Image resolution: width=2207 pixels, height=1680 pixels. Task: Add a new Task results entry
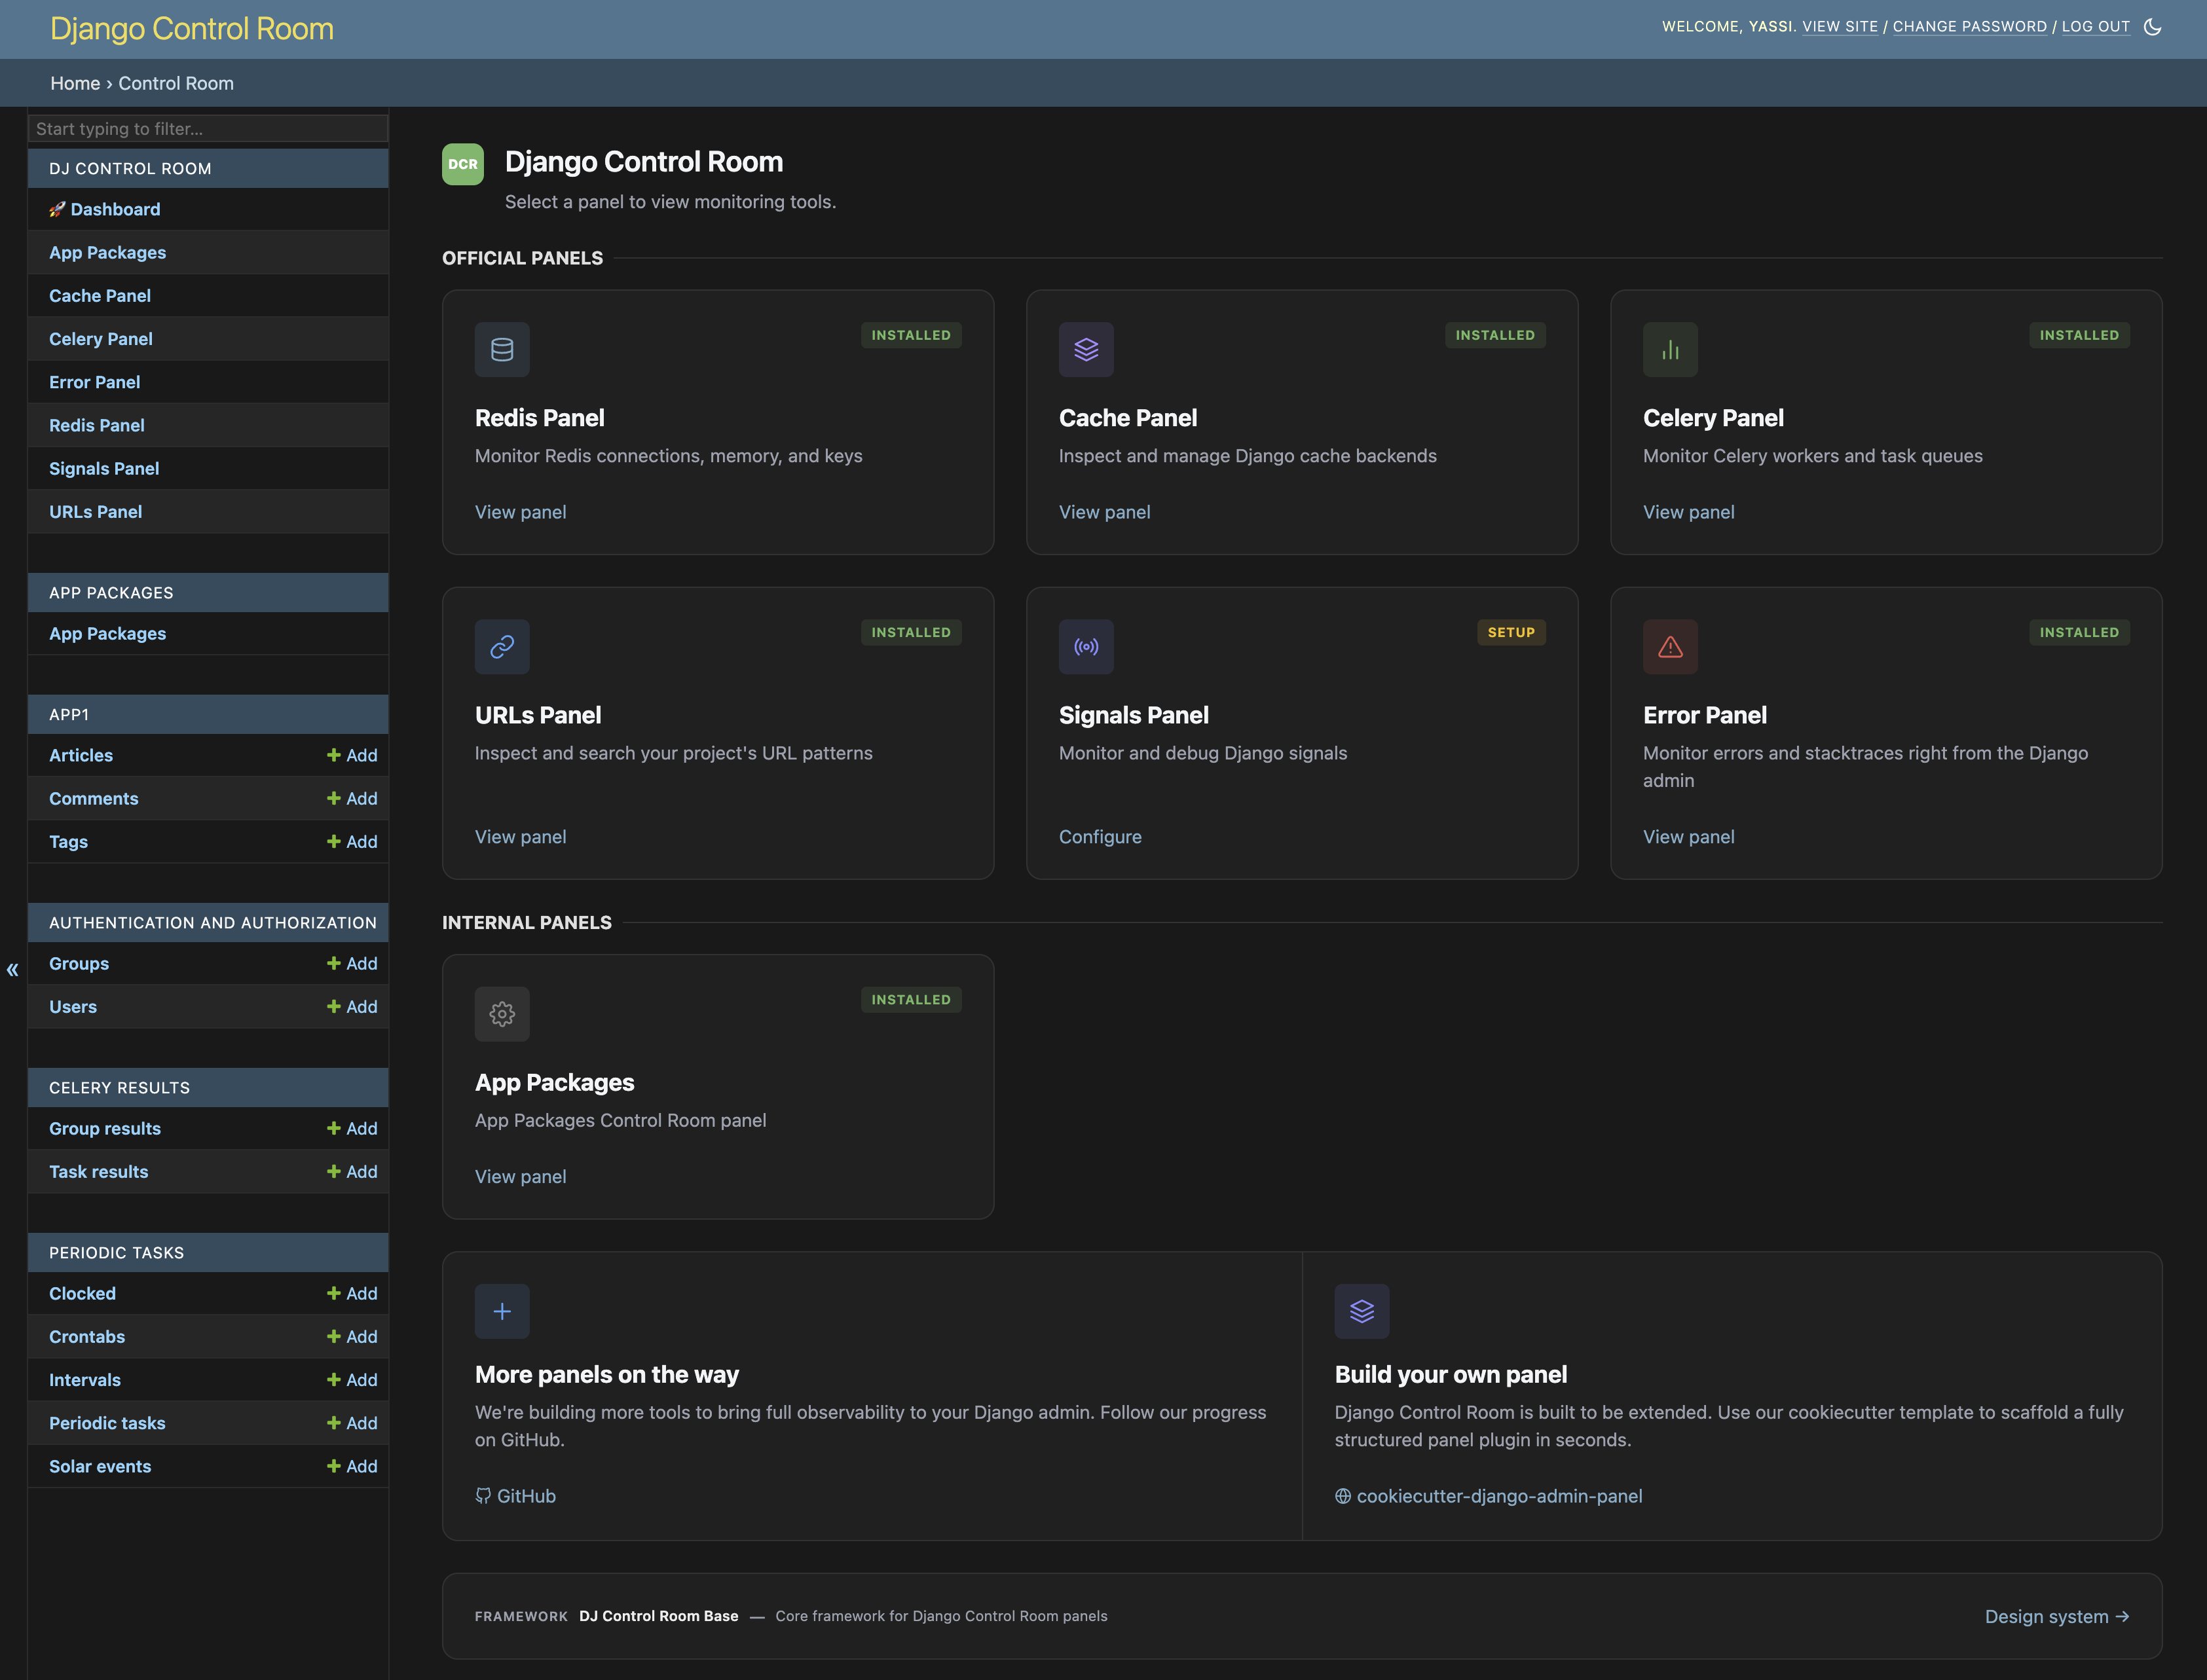(352, 1172)
